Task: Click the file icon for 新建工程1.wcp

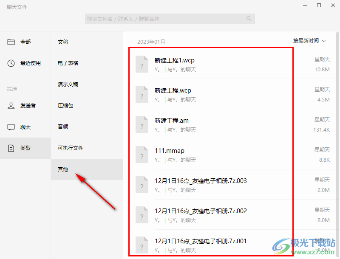Action: coord(142,64)
